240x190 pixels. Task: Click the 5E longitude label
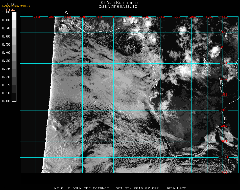(x=131, y=17)
